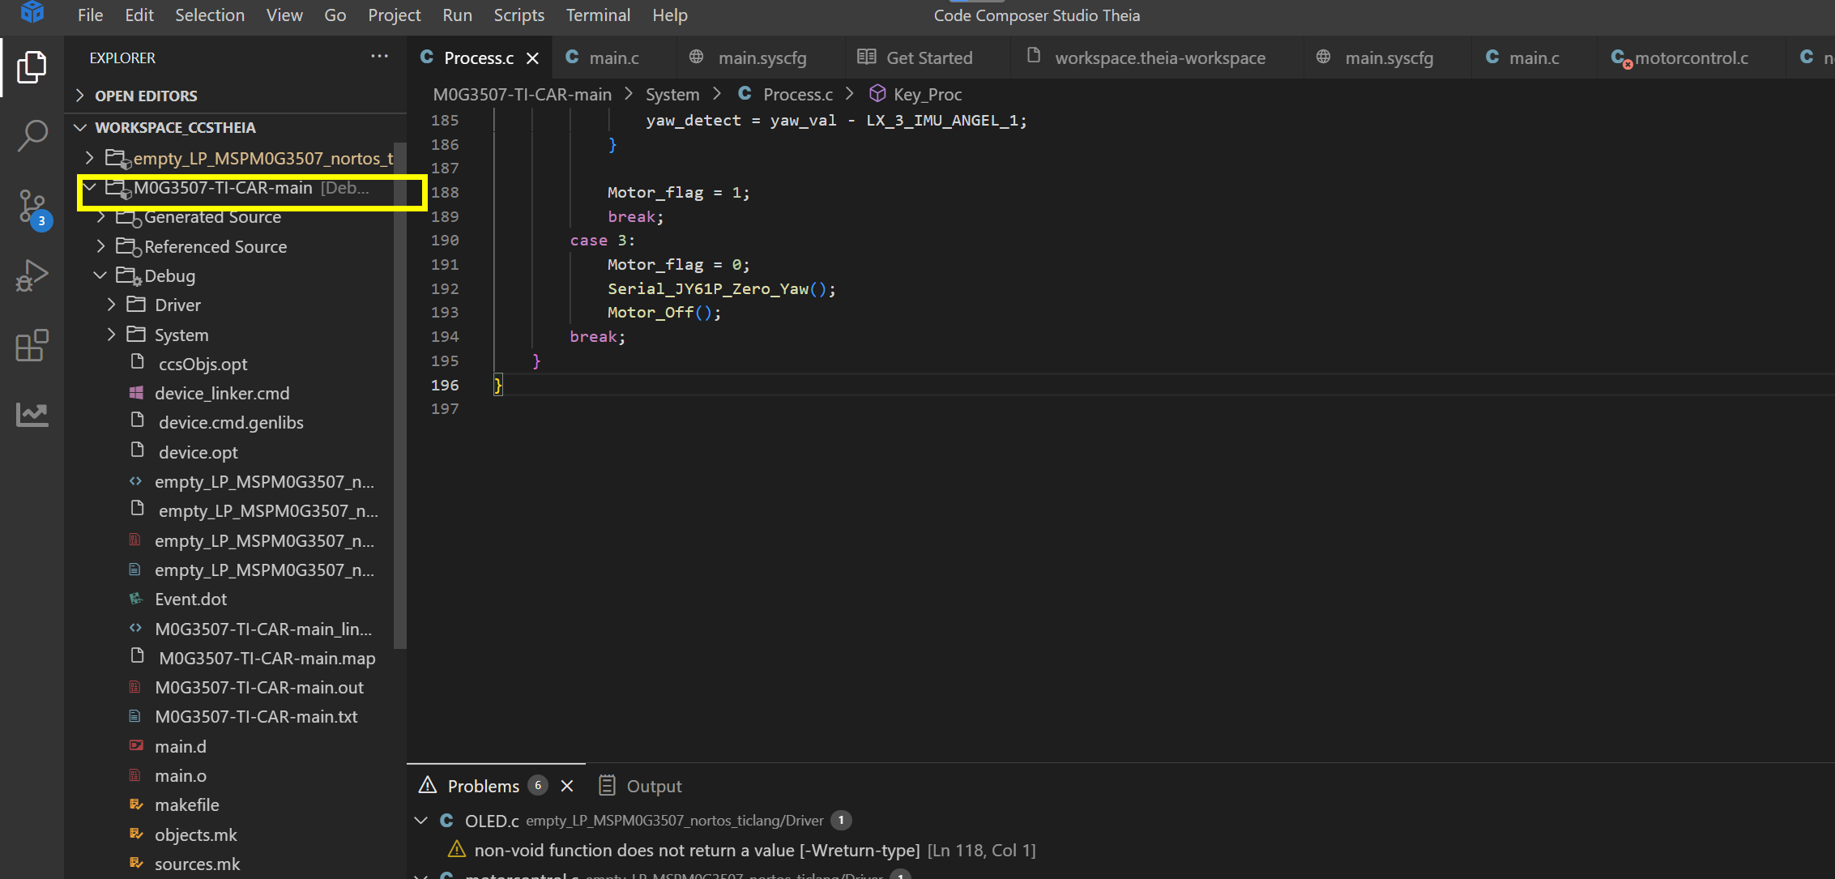Expand the Driver folder
The height and width of the screenshot is (879, 1835).
coord(112,305)
